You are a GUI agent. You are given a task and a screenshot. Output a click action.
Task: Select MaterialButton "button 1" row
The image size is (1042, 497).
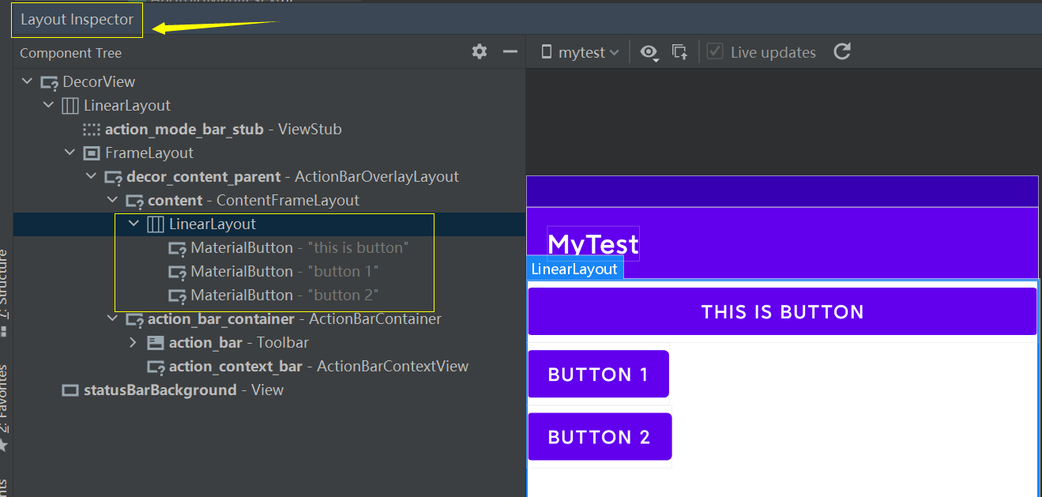click(x=269, y=271)
